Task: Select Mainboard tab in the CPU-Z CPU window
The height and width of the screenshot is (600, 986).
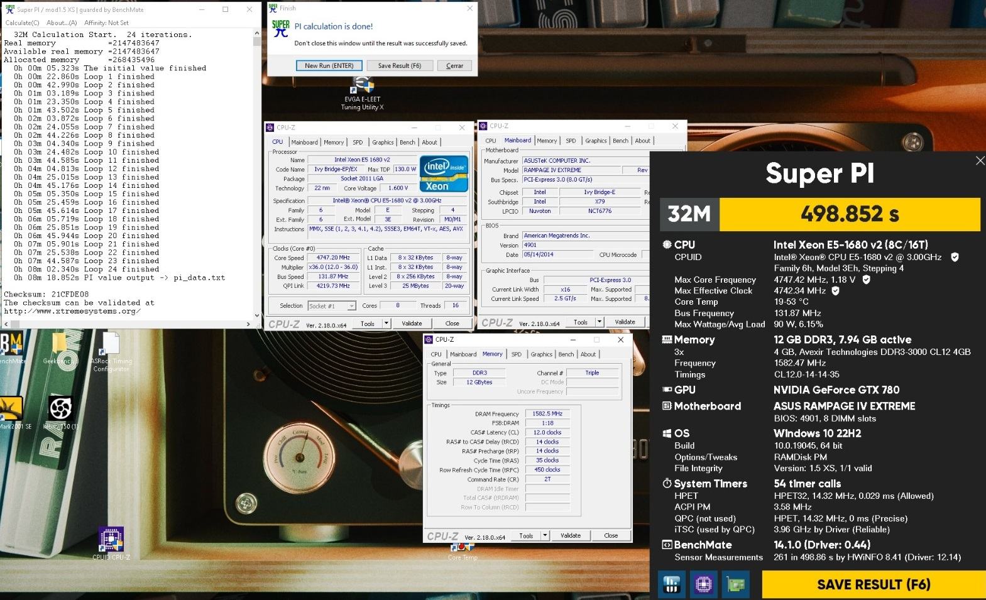Action: click(304, 143)
